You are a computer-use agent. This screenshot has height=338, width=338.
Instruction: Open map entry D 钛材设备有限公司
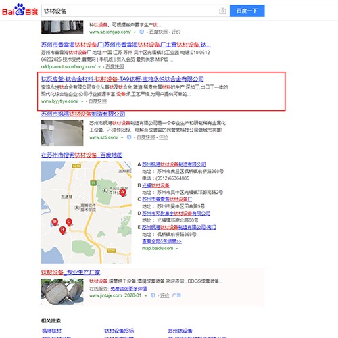tap(176, 213)
